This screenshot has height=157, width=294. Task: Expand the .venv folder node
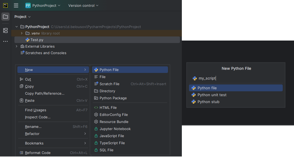(22, 33)
